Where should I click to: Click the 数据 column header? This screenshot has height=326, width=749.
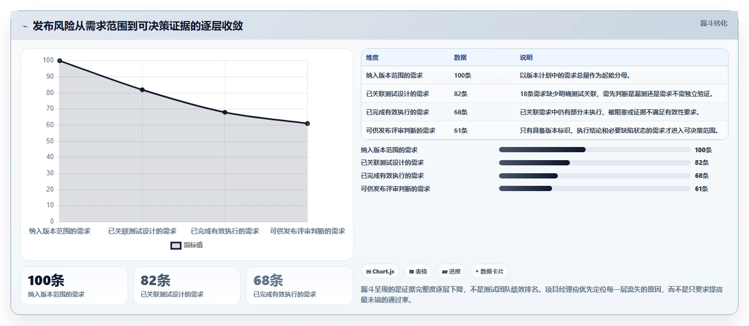pyautogui.click(x=461, y=58)
